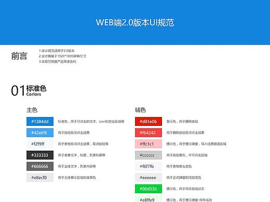The width and height of the screenshot is (270, 202).
Task: Select the #666666 gray swatch
Action: click(40, 166)
